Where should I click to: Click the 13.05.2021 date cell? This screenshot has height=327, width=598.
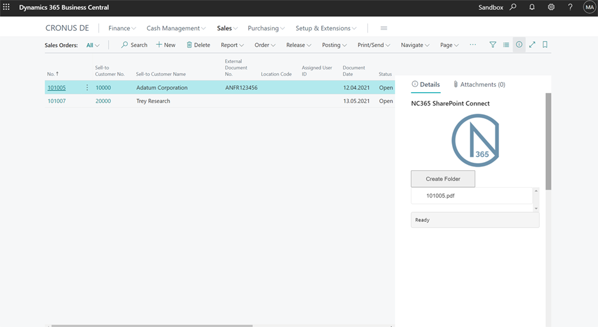356,101
